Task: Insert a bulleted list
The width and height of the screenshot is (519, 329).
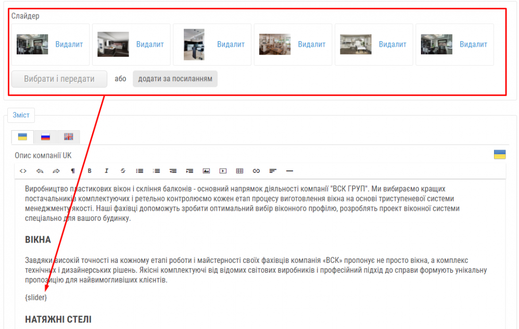Action: tap(140, 171)
